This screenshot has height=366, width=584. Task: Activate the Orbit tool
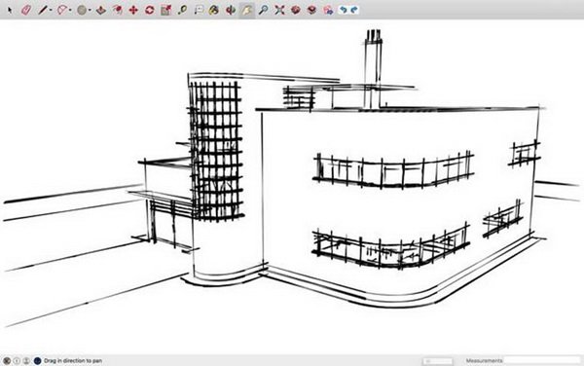point(231,10)
